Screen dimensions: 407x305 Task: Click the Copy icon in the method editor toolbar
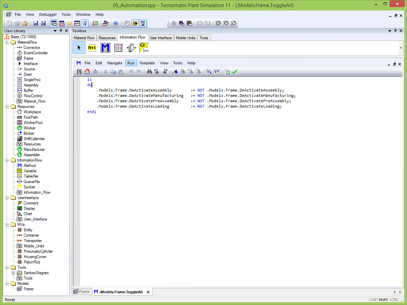click(x=113, y=71)
